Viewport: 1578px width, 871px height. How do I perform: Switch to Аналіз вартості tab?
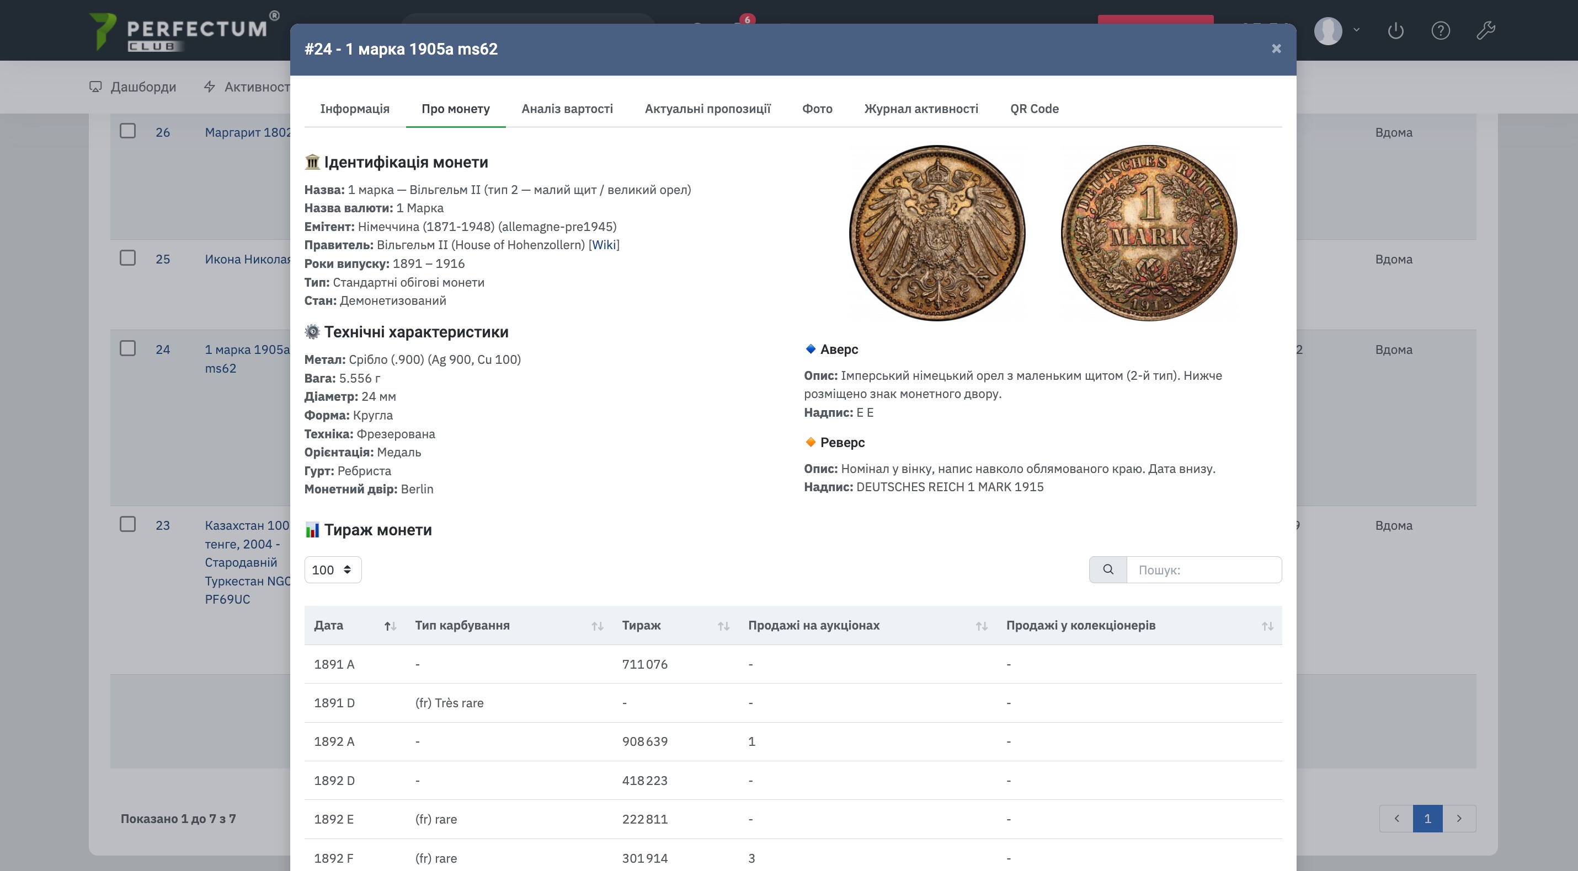tap(567, 109)
